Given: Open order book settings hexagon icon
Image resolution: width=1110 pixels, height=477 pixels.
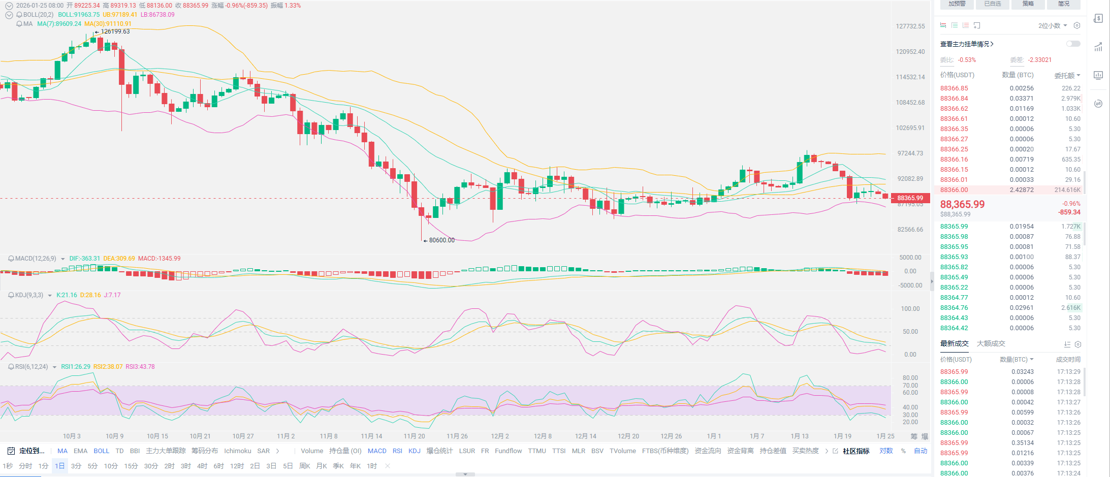Looking at the screenshot, I should tap(1076, 25).
